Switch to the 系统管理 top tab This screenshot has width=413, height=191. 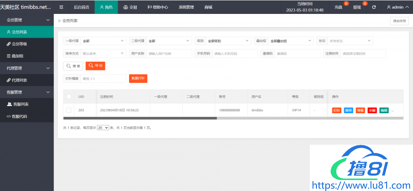click(186, 7)
